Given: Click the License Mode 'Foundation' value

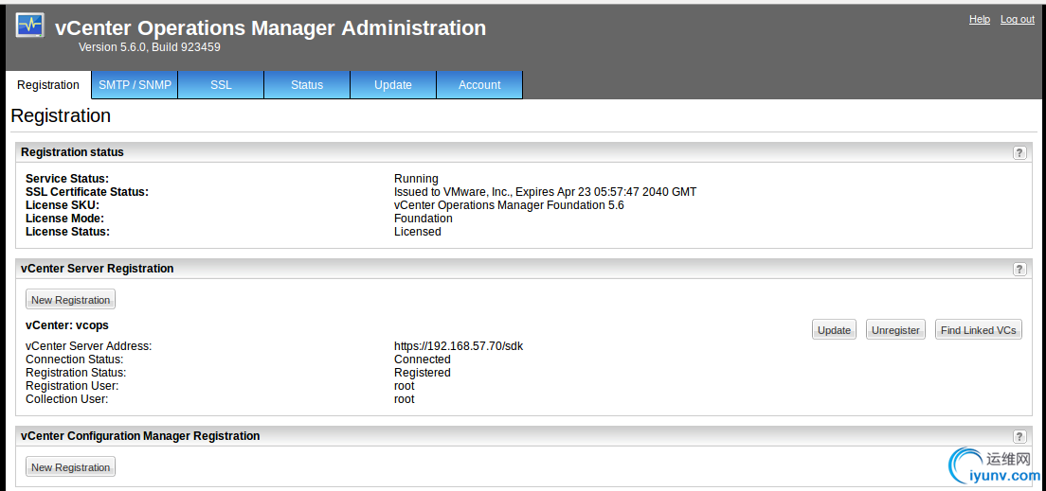Looking at the screenshot, I should point(424,219).
